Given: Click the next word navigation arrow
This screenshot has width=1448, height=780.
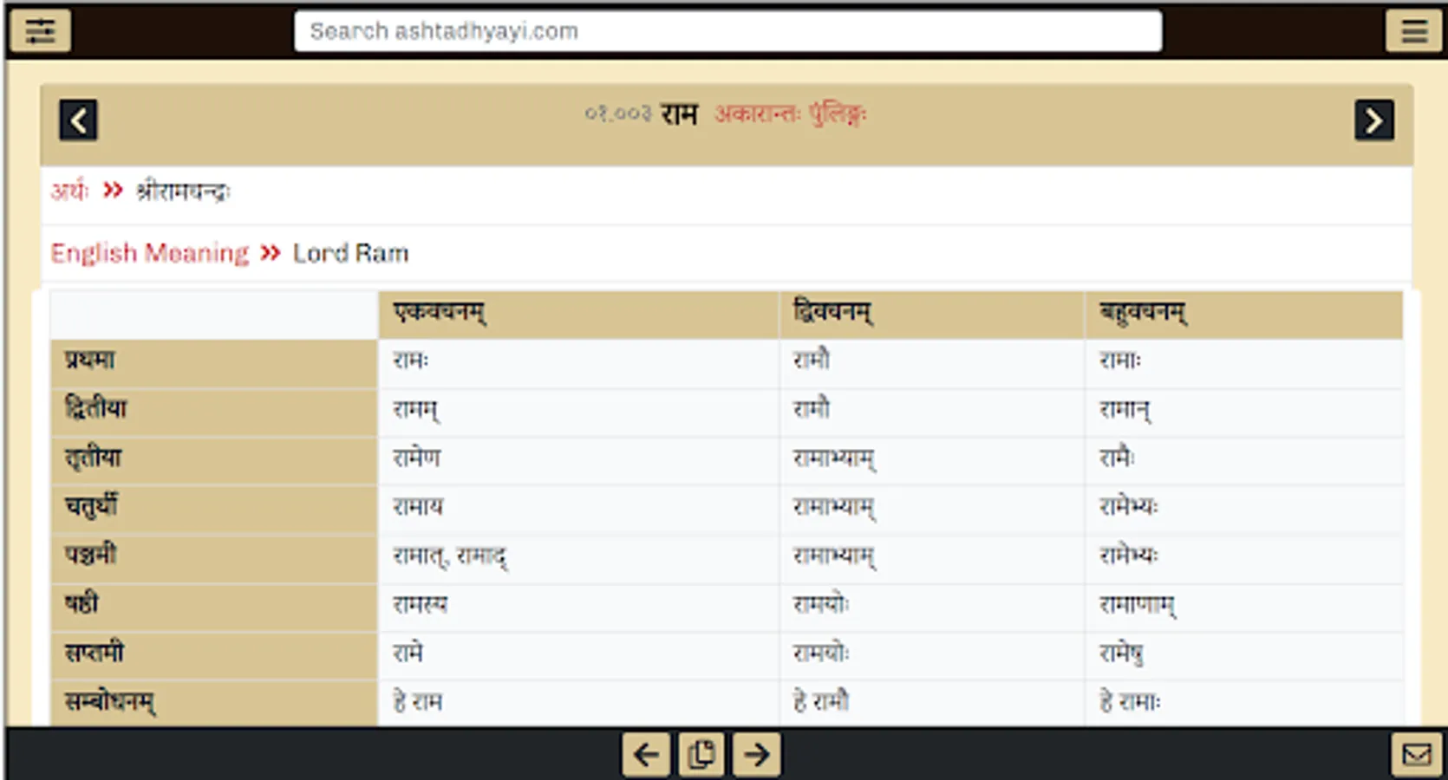Looking at the screenshot, I should [x=1373, y=120].
